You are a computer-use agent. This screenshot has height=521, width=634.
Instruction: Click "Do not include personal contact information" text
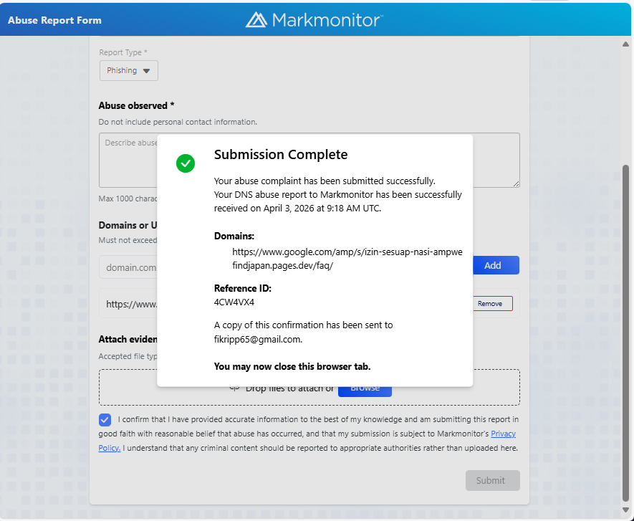coord(178,122)
